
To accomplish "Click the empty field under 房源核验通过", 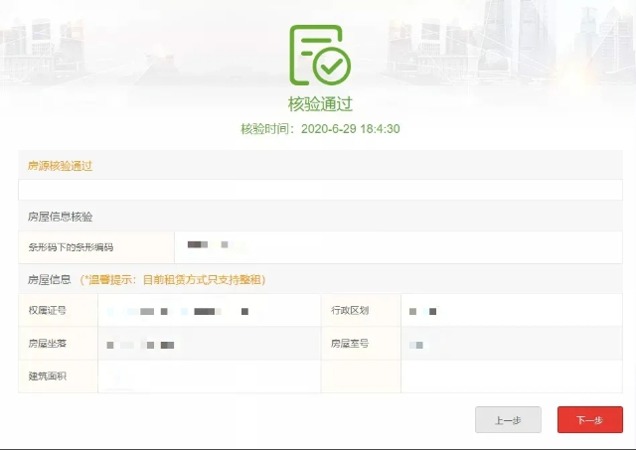I will [320, 190].
